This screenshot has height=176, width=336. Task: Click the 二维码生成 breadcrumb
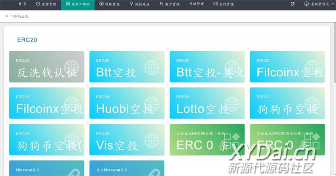coord(19,16)
